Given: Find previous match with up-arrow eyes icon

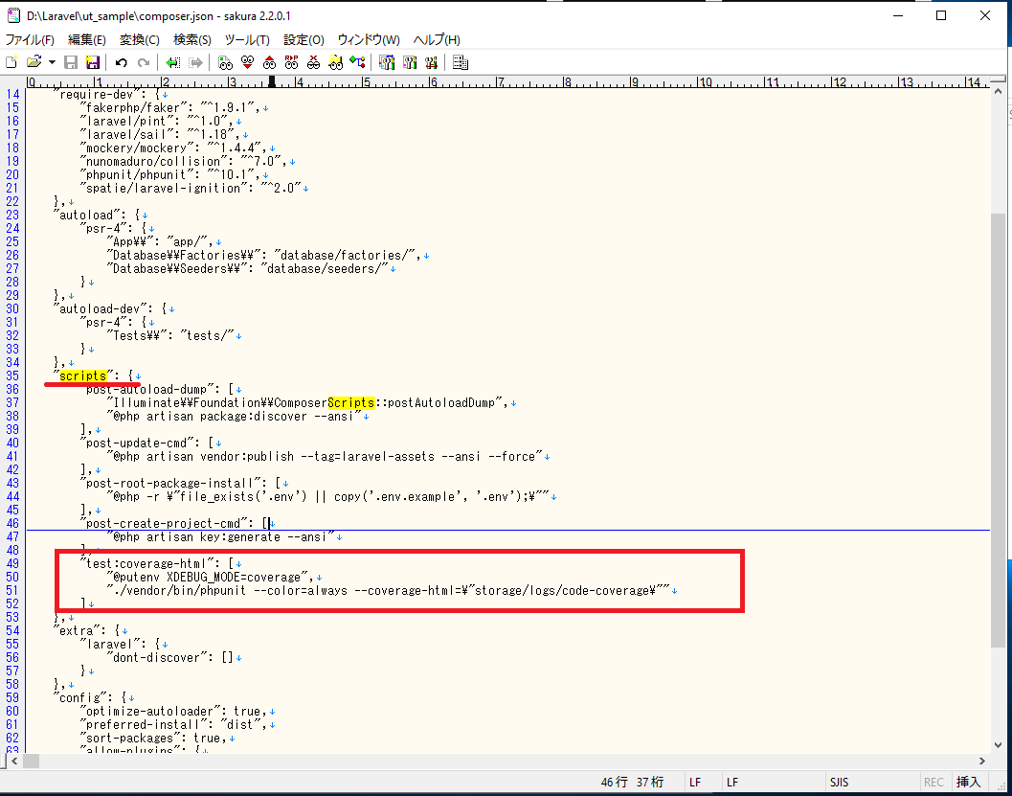Looking at the screenshot, I should pyautogui.click(x=269, y=62).
